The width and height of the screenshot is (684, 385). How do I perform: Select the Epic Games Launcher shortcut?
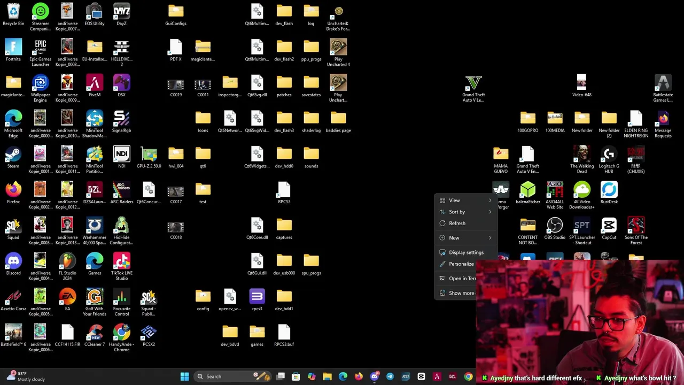pyautogui.click(x=40, y=53)
